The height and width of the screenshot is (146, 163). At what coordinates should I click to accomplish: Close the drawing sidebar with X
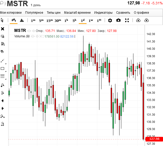(x=3, y=29)
